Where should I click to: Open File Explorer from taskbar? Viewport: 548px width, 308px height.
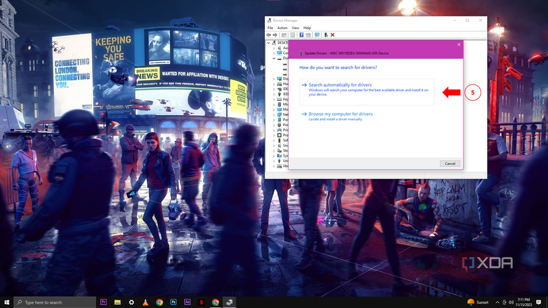[x=118, y=302]
